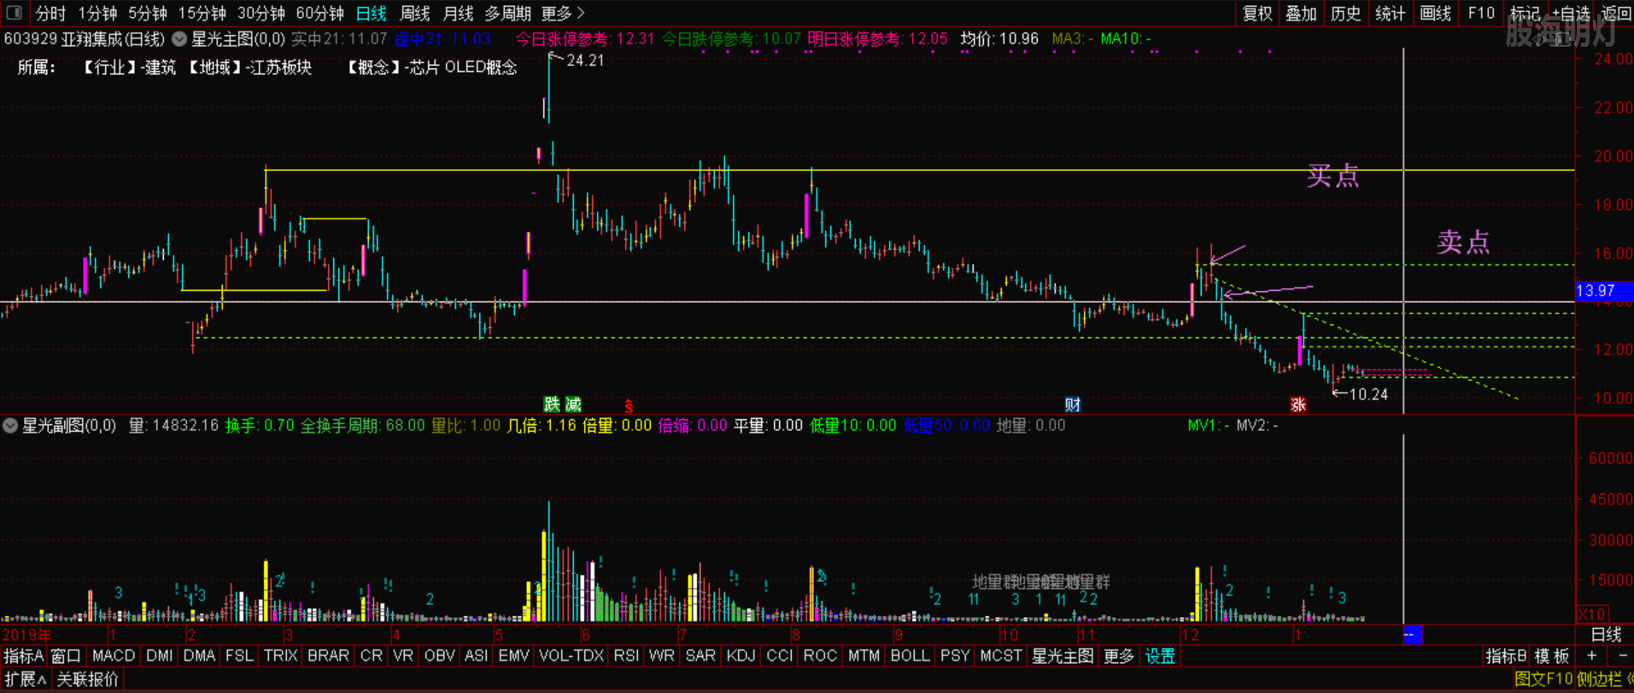Open 设置 indicator settings

(x=1160, y=655)
